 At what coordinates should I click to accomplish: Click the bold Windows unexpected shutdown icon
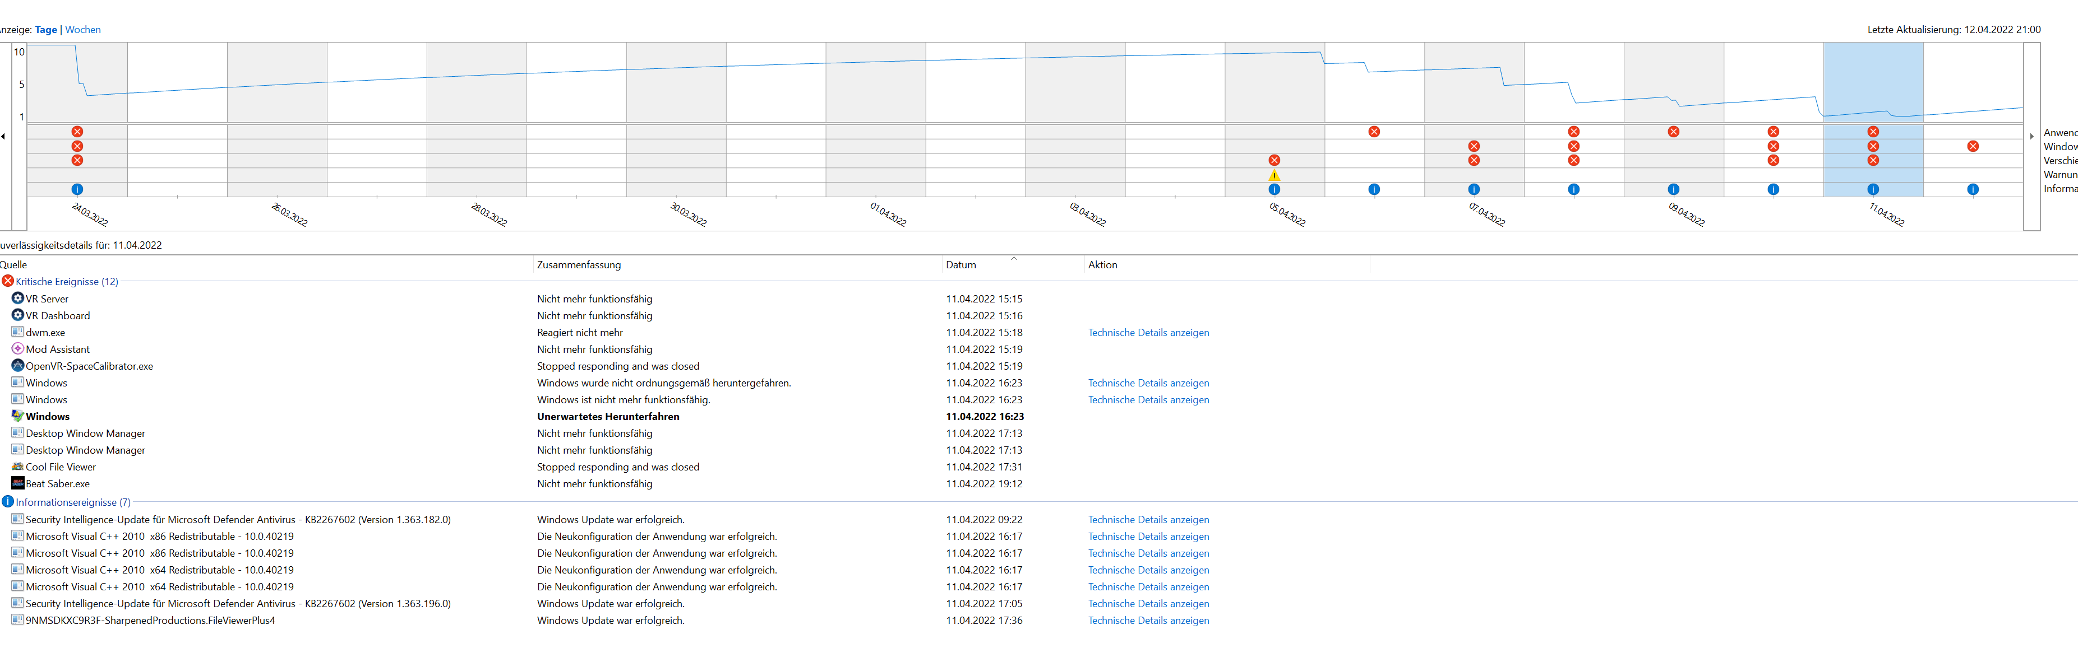pyautogui.click(x=17, y=416)
